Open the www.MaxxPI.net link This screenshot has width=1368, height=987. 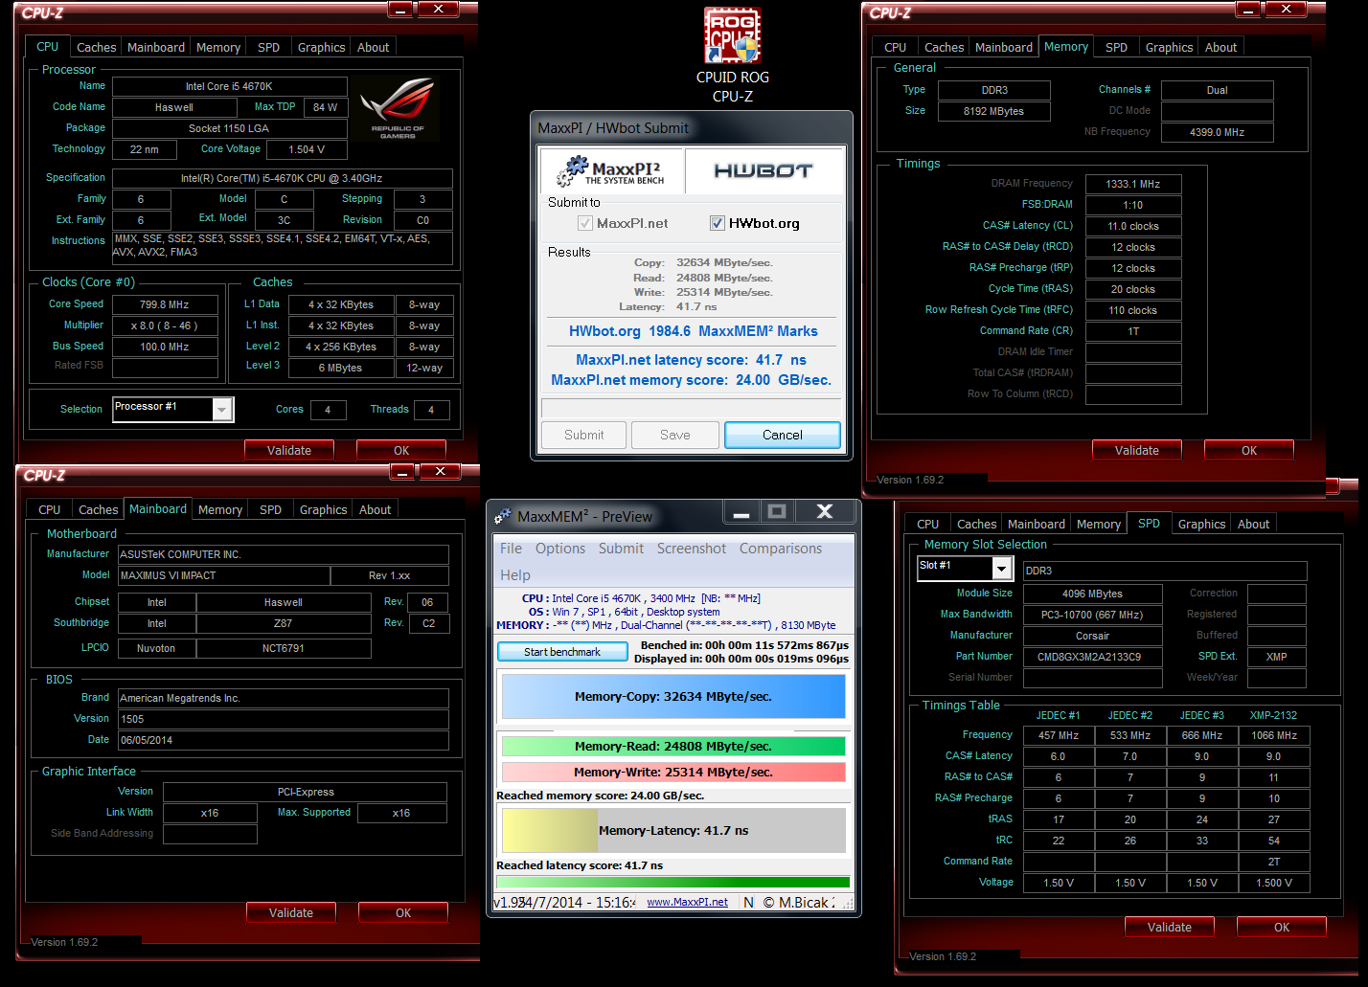click(687, 902)
